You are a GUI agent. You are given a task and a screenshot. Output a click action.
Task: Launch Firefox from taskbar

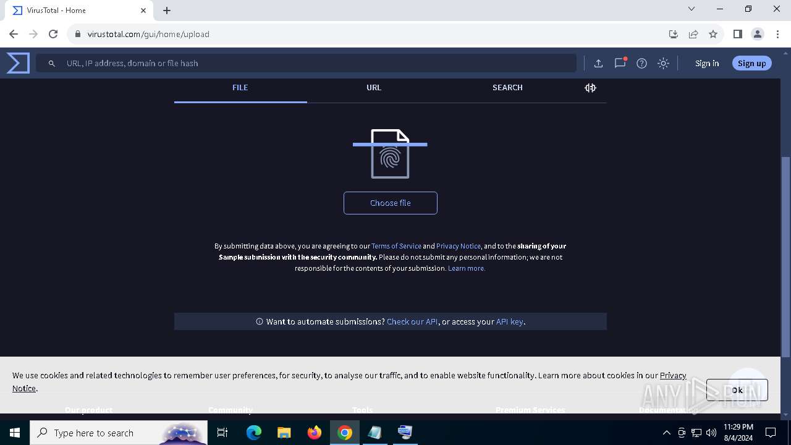[315, 433]
